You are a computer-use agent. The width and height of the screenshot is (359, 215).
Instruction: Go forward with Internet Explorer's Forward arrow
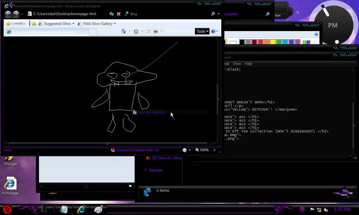(16, 14)
